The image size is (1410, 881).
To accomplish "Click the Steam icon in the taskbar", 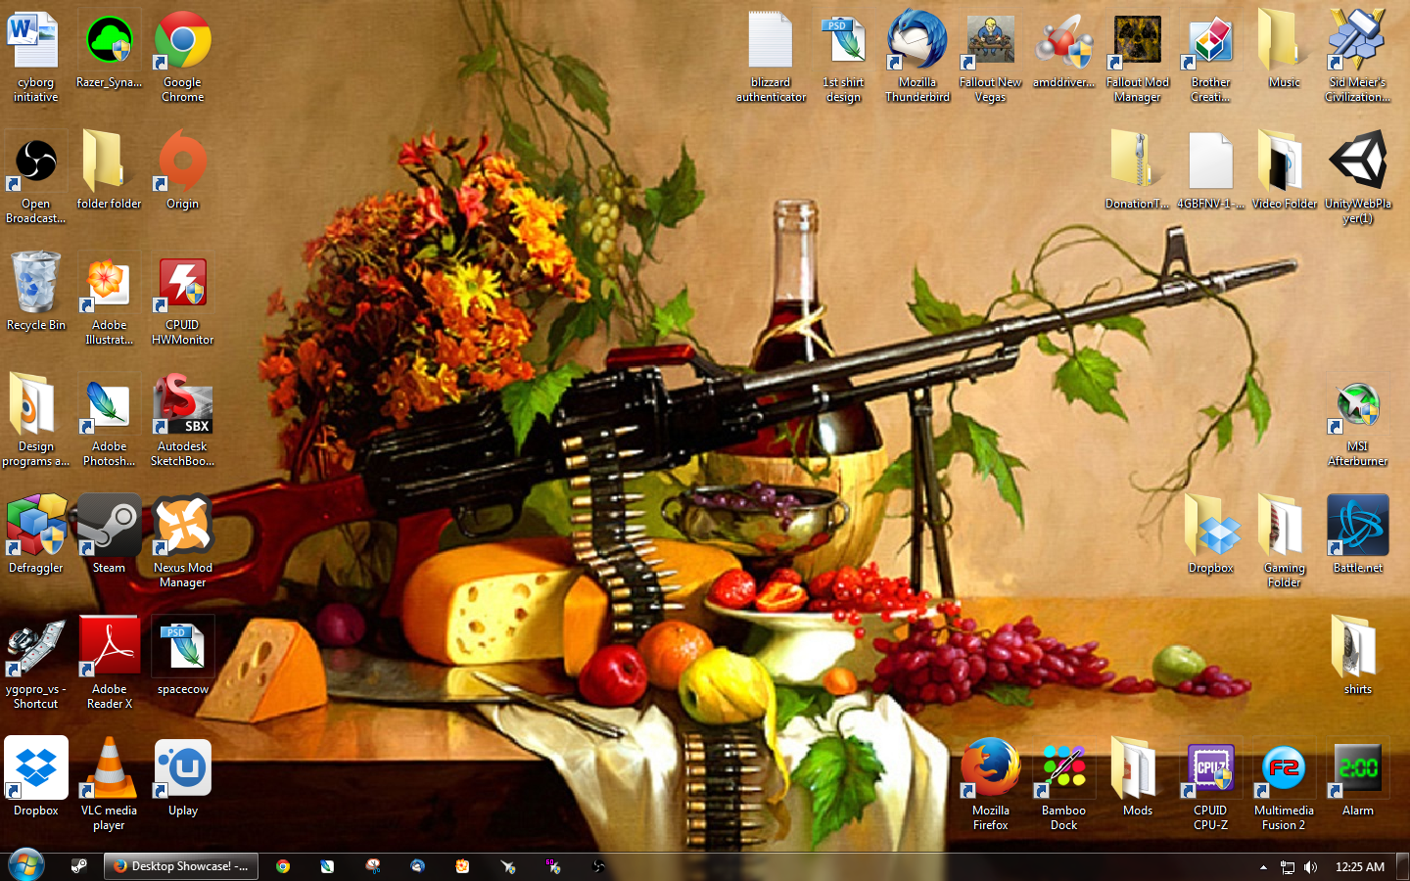I will [79, 866].
